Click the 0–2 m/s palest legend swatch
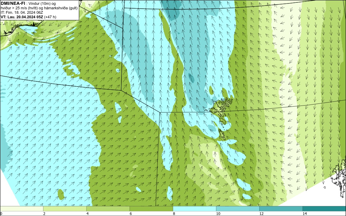Viewport: 346px width, 216px height. (x=21, y=209)
